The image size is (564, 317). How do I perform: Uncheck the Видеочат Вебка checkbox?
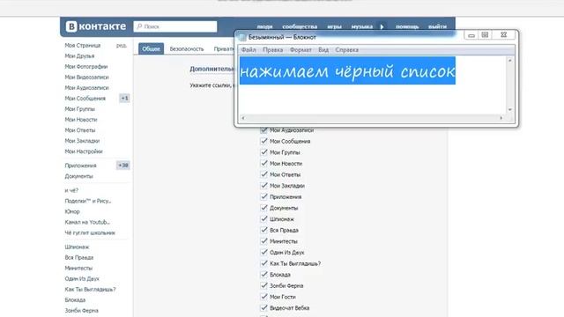tap(263, 308)
